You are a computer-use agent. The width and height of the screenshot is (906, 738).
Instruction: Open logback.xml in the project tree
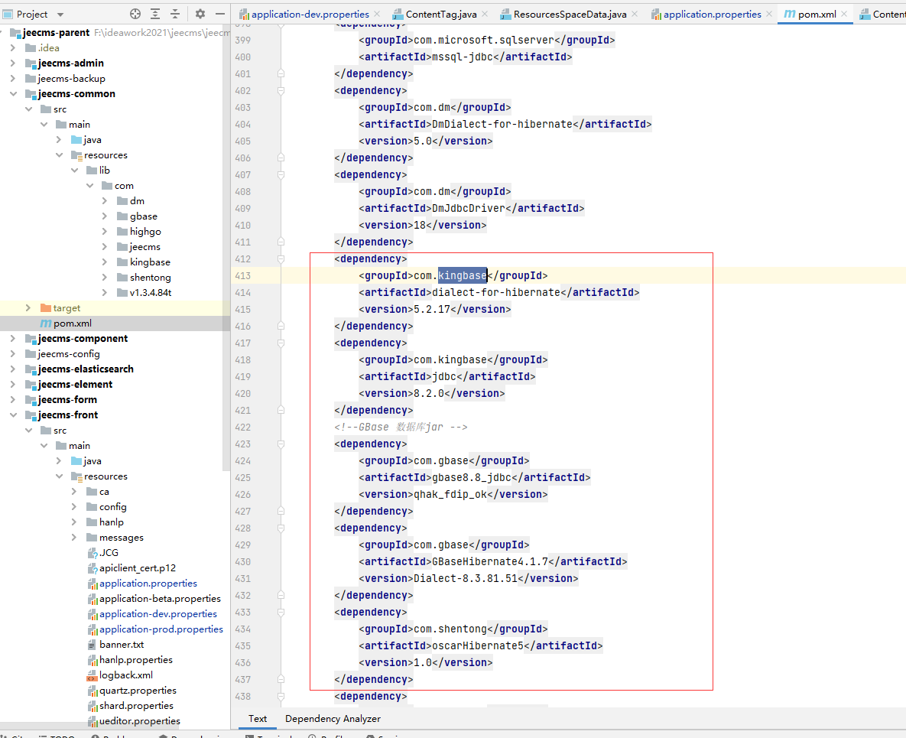125,675
